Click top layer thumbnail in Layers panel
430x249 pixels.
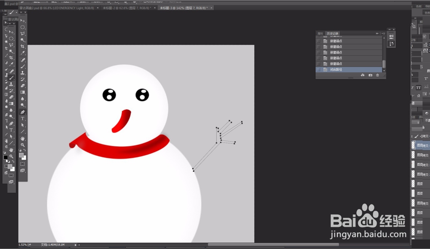(413, 145)
